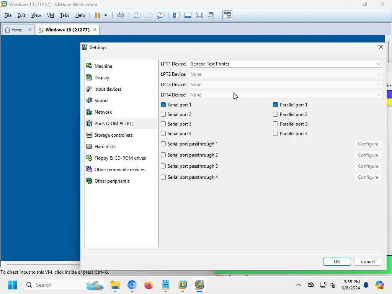Open the VM menu
This screenshot has height=294, width=392.
(x=51, y=15)
